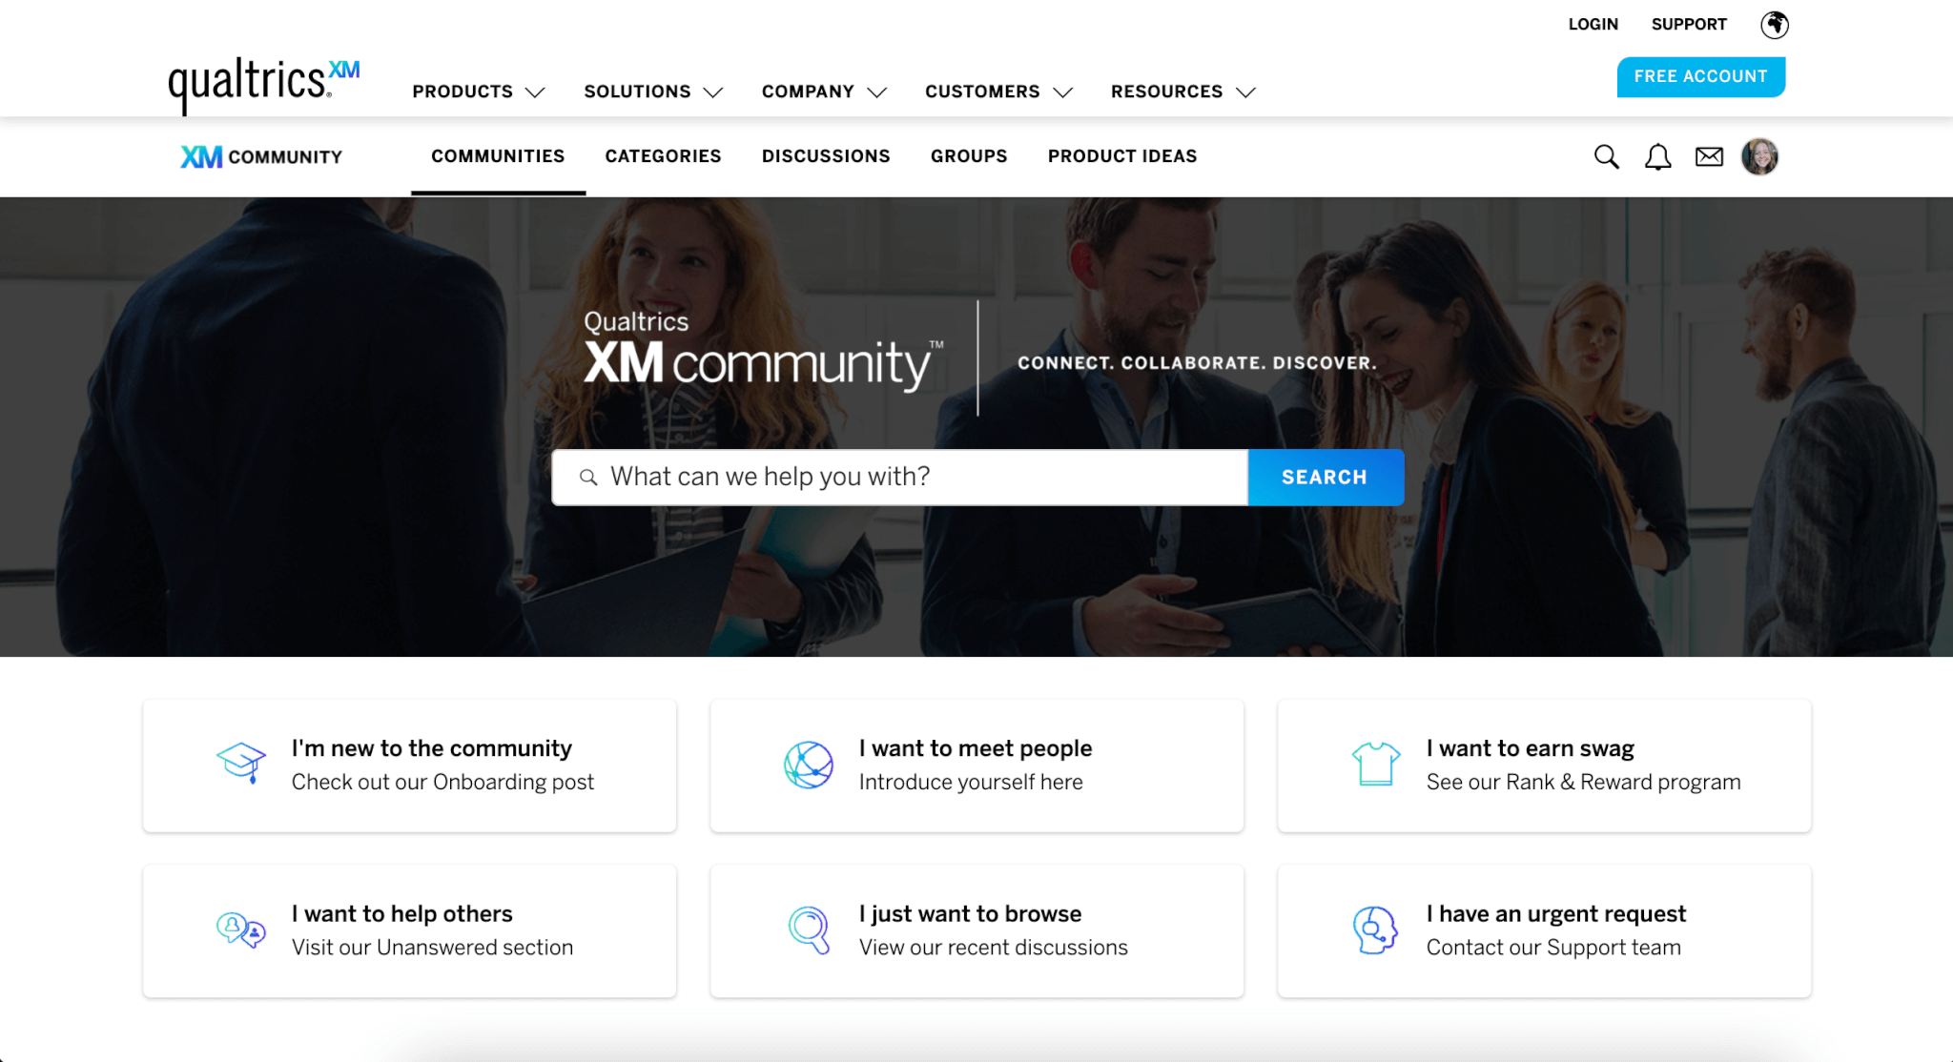
Task: Open notifications bell icon
Action: tap(1658, 156)
